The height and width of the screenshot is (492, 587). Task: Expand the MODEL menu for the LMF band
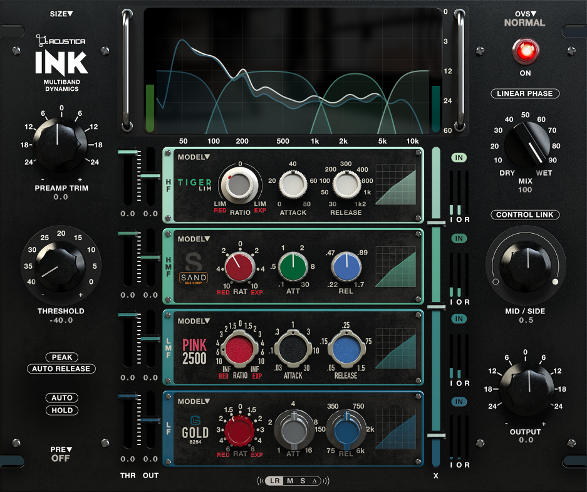[194, 321]
